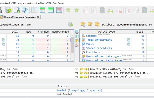This screenshot has width=154, height=98.
Task: Click the stacked tables icon in right Views row
Action: click(x=129, y=44)
